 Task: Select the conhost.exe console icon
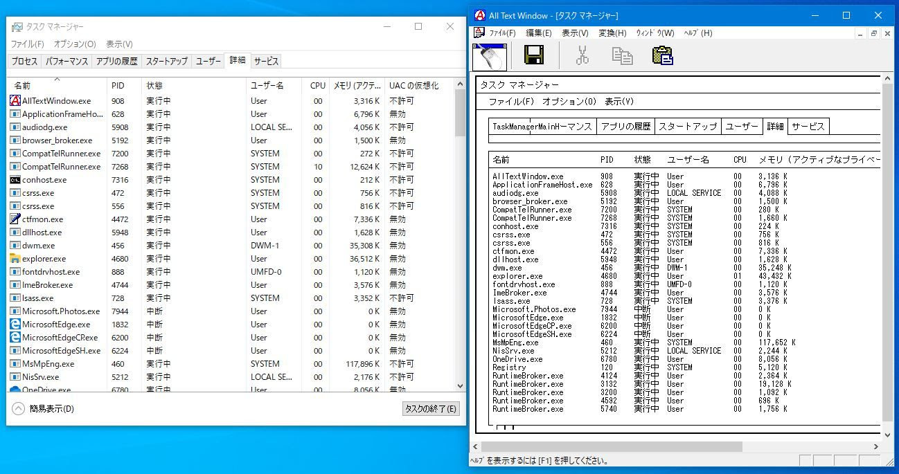[15, 180]
